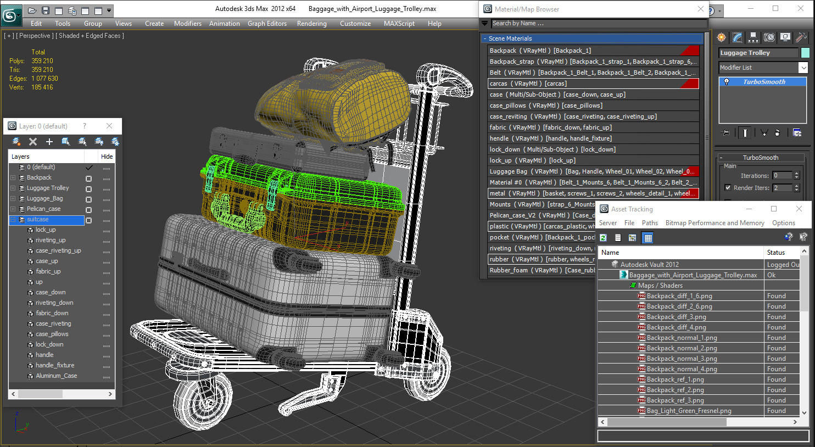Toggle the checkbox beside Luggage_Bag layer
Viewport: 815px width, 447px height.
[88, 199]
